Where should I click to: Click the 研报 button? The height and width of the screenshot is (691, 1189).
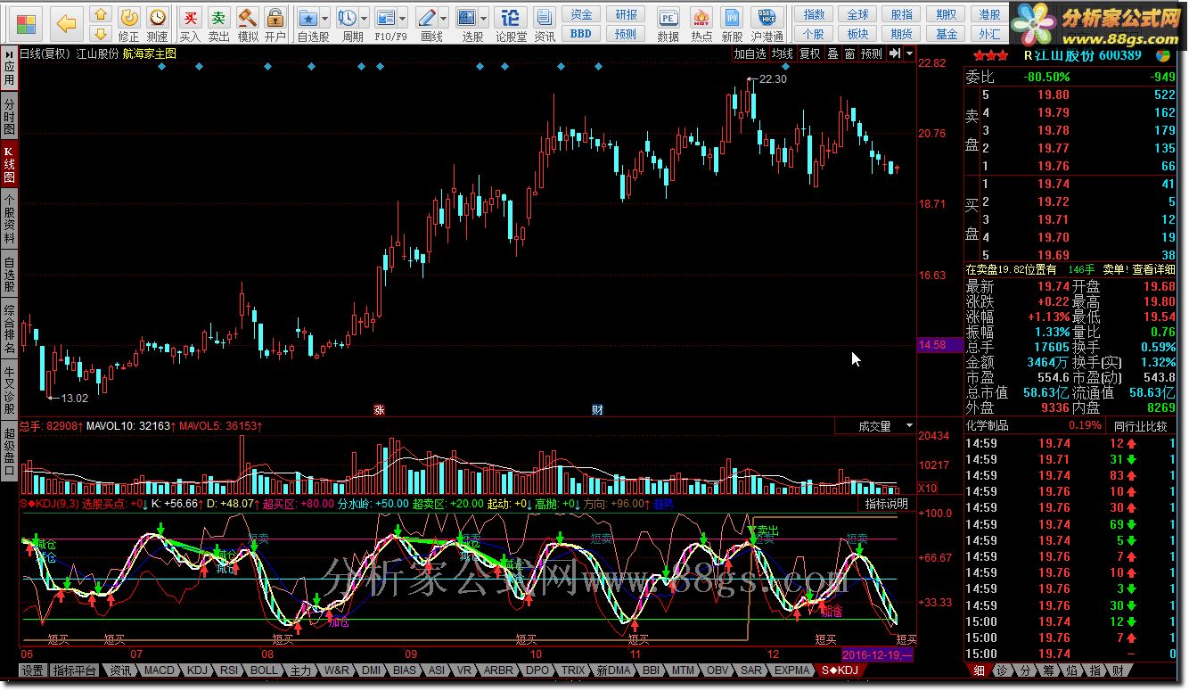point(627,14)
